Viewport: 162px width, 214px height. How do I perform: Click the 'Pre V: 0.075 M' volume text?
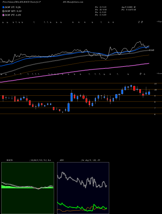(128, 10)
